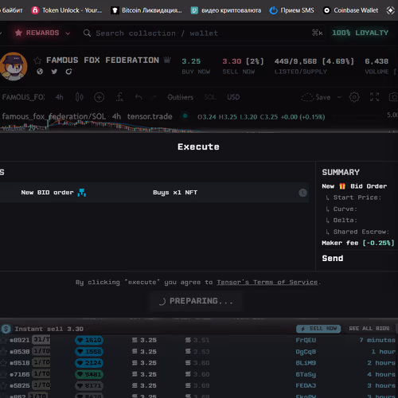Switch chart currency to USD
398x398 pixels.
233,97
